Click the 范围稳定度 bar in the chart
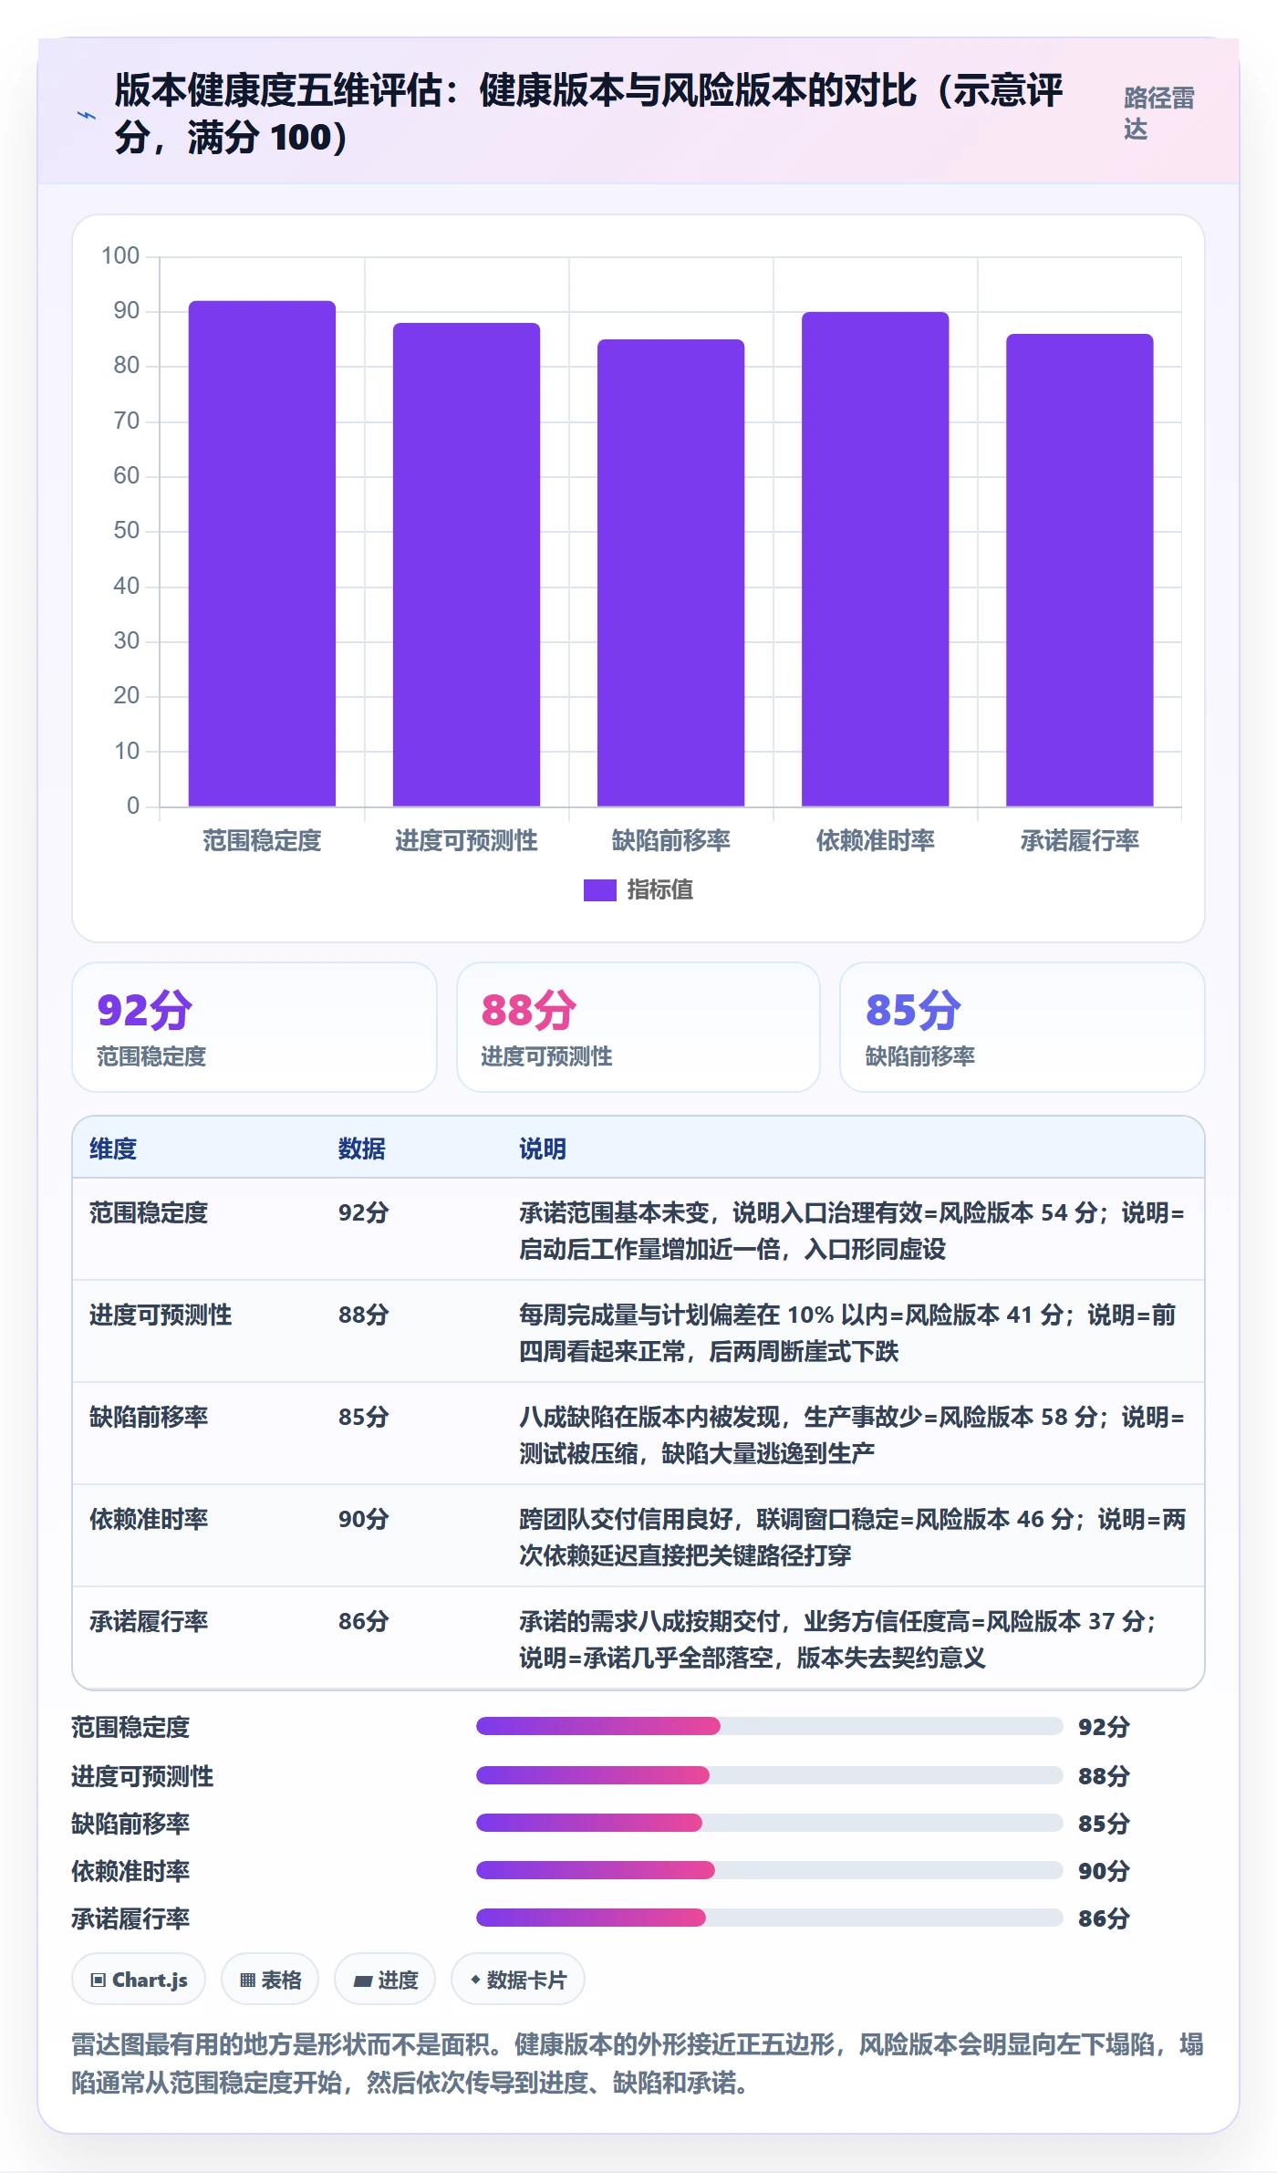The width and height of the screenshot is (1277, 2173). [x=262, y=554]
